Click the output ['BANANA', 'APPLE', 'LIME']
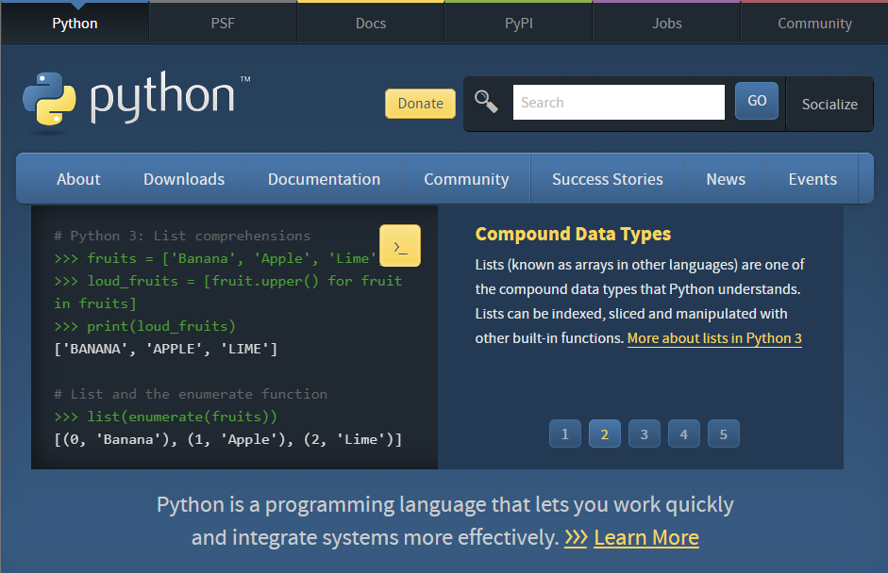888x573 pixels. [x=166, y=349]
